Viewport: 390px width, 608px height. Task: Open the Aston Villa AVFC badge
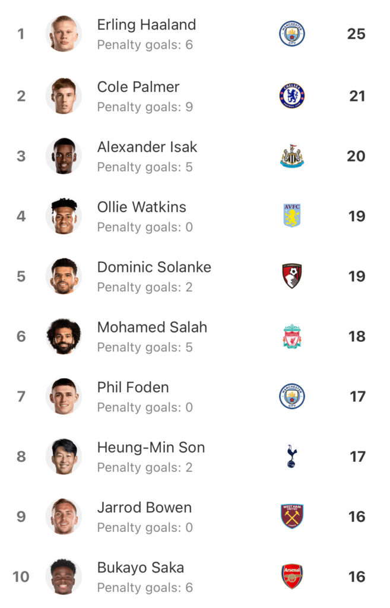(292, 216)
